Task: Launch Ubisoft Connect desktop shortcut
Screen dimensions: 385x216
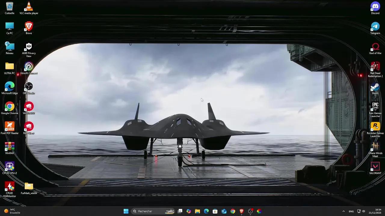Action: [x=29, y=68]
